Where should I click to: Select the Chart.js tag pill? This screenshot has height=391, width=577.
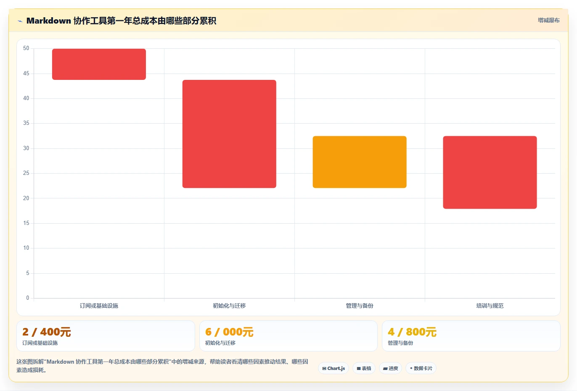click(x=333, y=368)
